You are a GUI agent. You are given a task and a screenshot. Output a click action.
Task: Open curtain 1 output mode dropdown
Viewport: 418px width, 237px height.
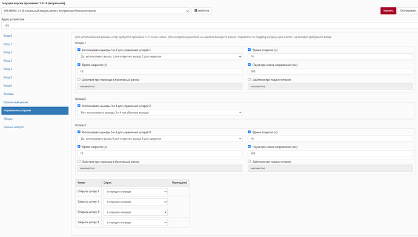(x=160, y=57)
